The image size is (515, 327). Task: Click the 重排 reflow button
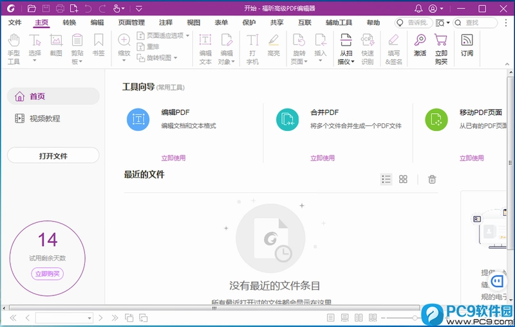148,46
